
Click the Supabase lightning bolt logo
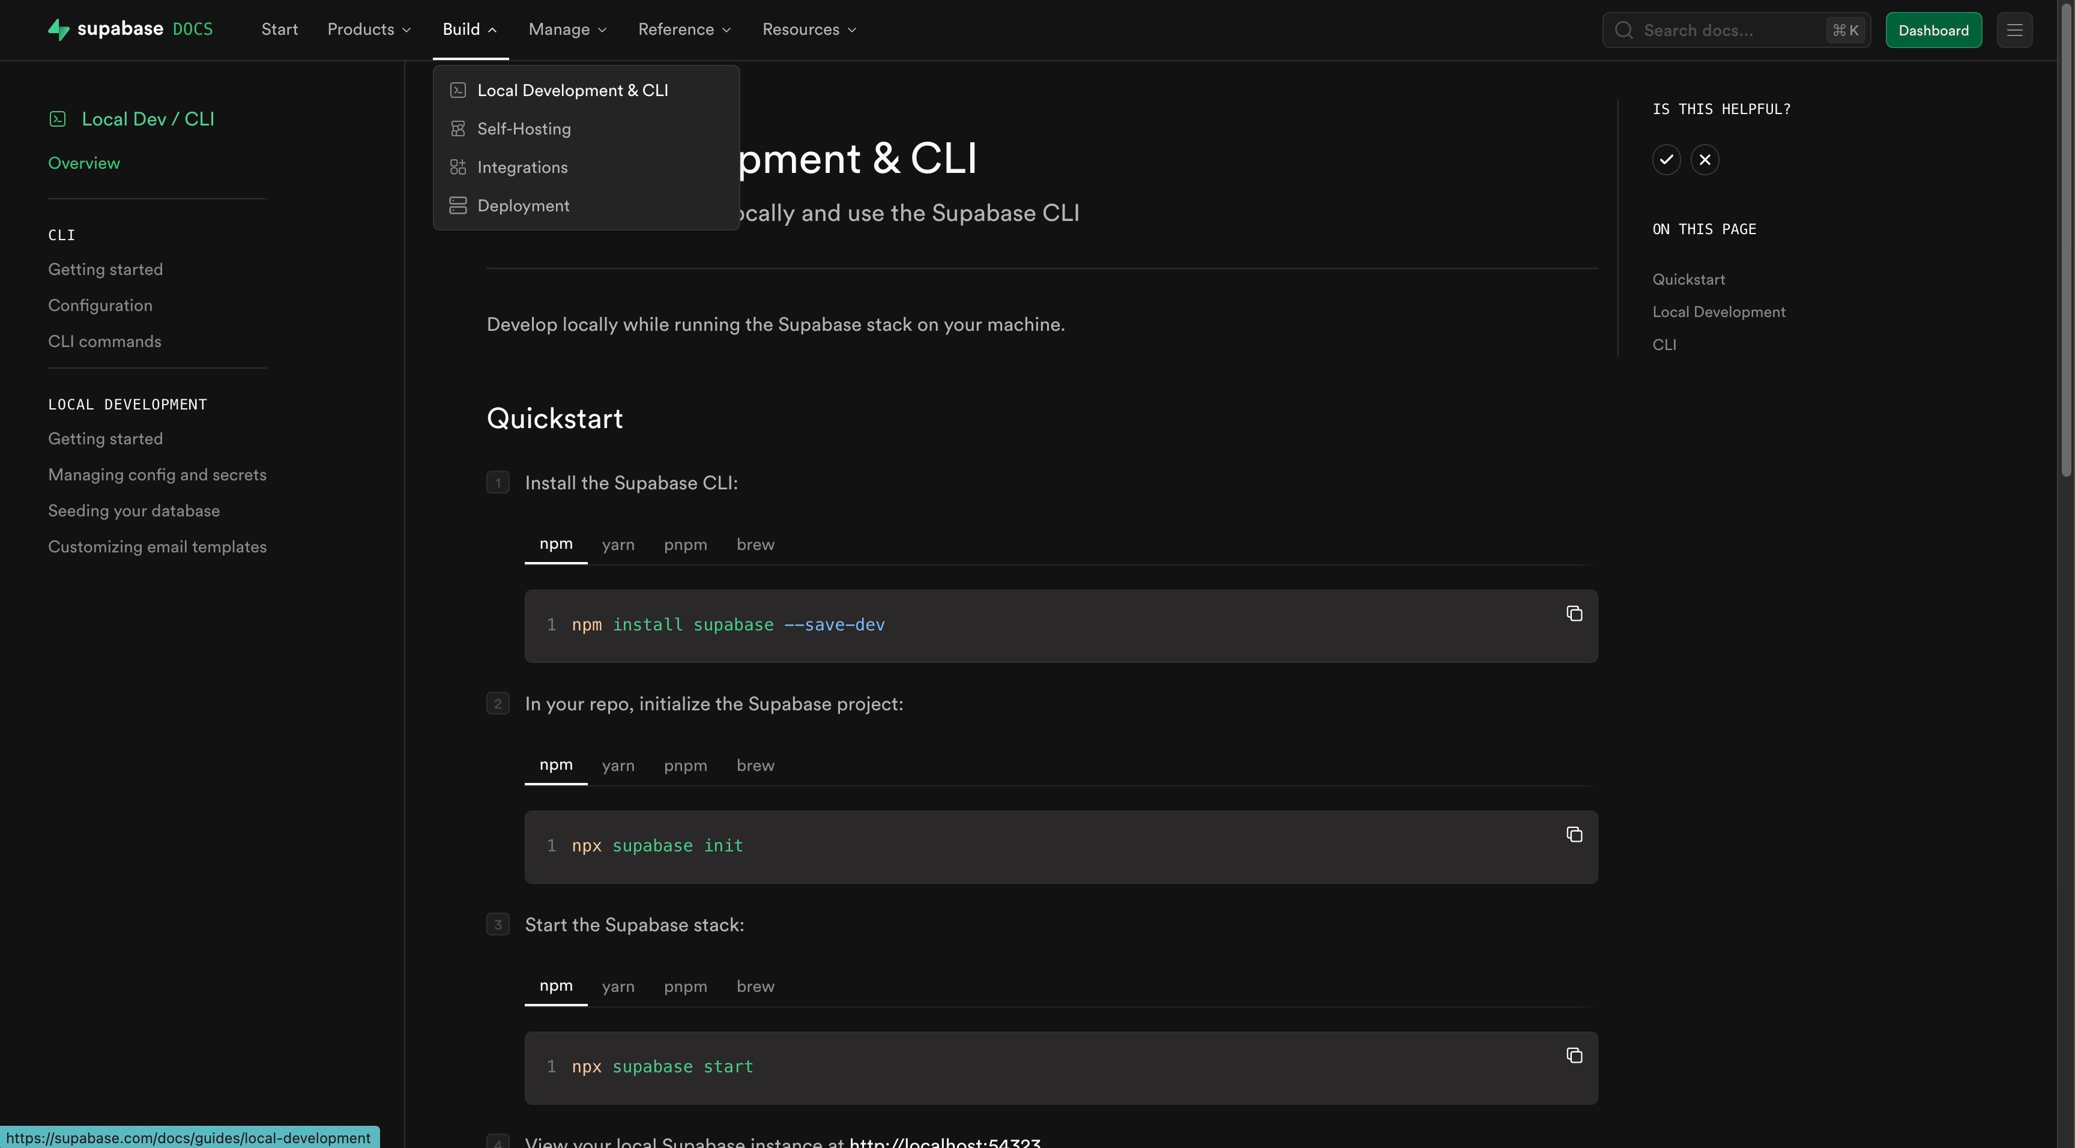click(59, 30)
